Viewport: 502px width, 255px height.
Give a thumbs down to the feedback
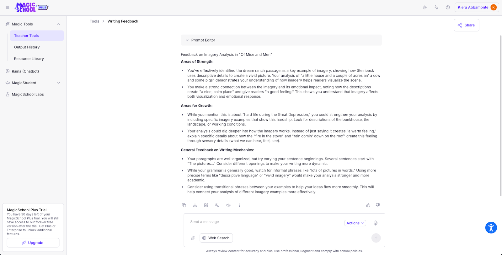click(378, 205)
